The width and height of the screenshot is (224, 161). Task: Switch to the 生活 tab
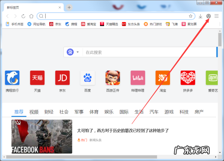point(139,112)
